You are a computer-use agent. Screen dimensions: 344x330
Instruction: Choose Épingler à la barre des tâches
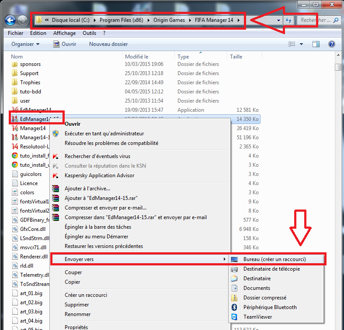pos(98,227)
